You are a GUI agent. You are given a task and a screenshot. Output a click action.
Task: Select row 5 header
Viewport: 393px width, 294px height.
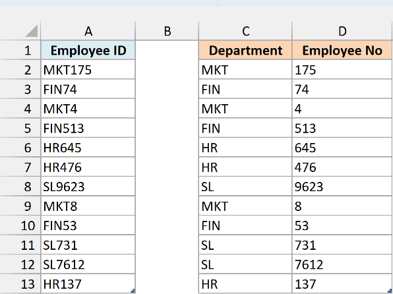click(x=20, y=128)
